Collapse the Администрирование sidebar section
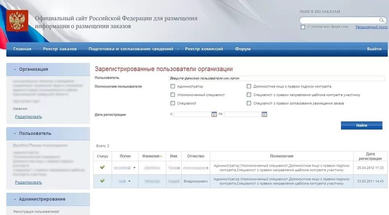Image resolution: width=389 pixels, height=215 pixels. click(x=15, y=199)
